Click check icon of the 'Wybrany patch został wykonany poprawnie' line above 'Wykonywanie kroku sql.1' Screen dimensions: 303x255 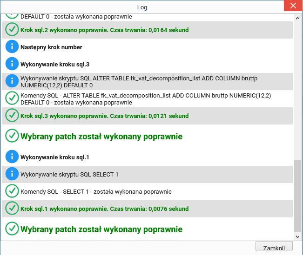coord(12,136)
